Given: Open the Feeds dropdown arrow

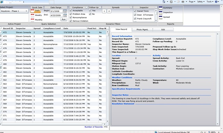Looking at the screenshot, I should click(175, 2).
